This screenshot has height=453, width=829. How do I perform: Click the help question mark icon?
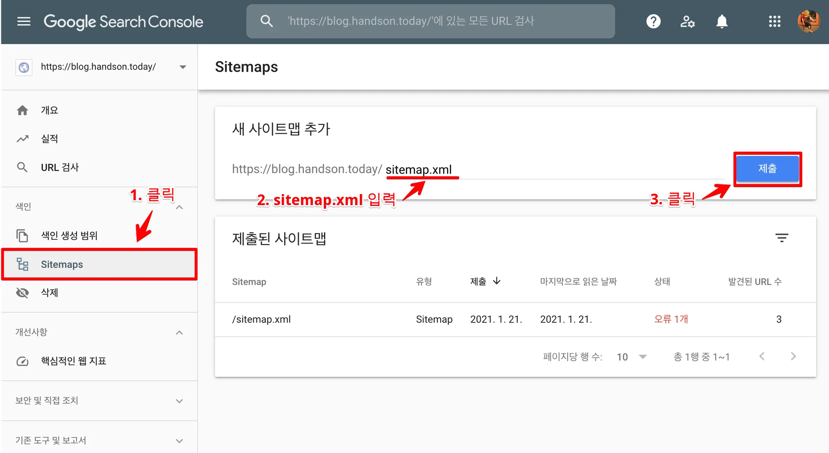[653, 21]
